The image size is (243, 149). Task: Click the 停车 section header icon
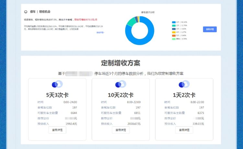[26, 12]
